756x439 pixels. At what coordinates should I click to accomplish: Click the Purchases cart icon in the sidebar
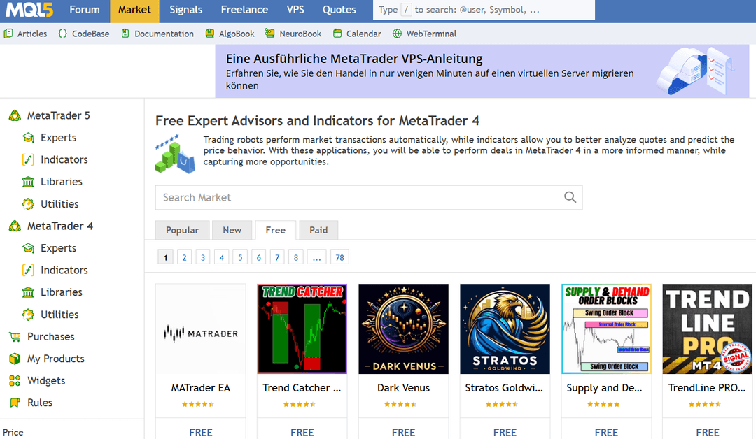(14, 337)
